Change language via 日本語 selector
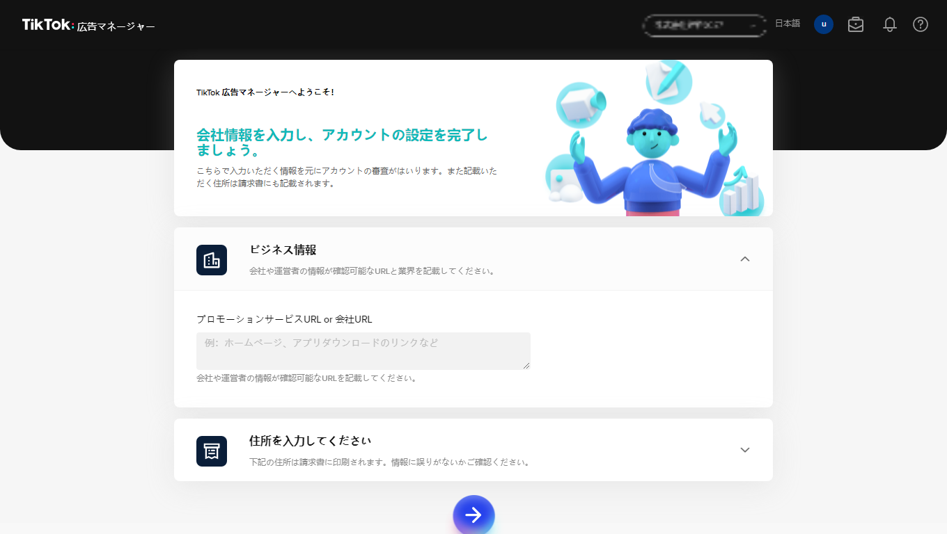 click(x=788, y=24)
